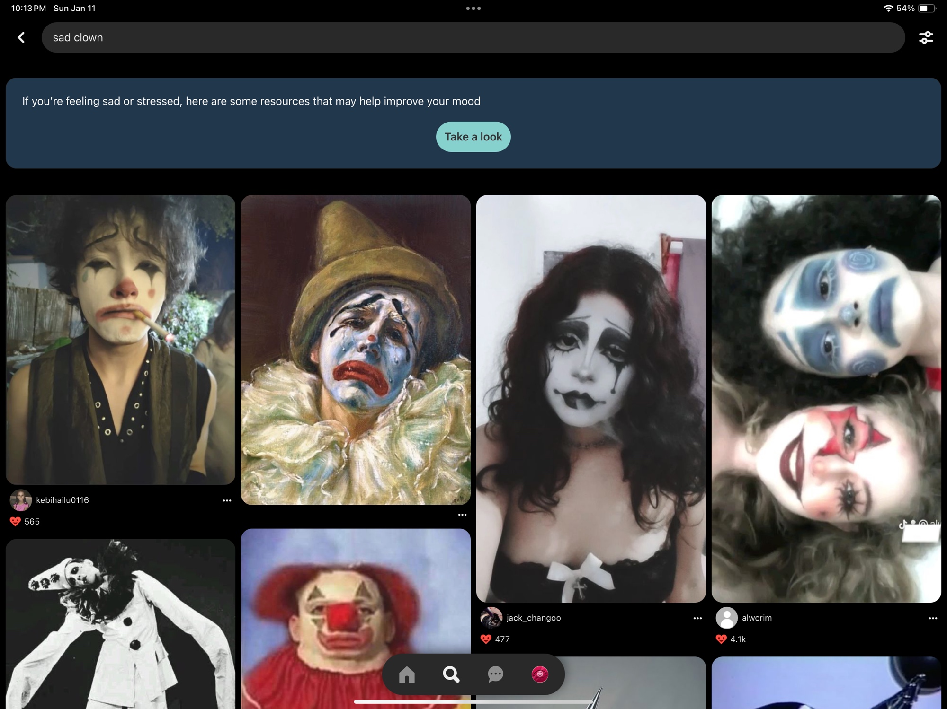This screenshot has width=947, height=709.
Task: Go to Home in the bottom bar
Action: pos(407,674)
